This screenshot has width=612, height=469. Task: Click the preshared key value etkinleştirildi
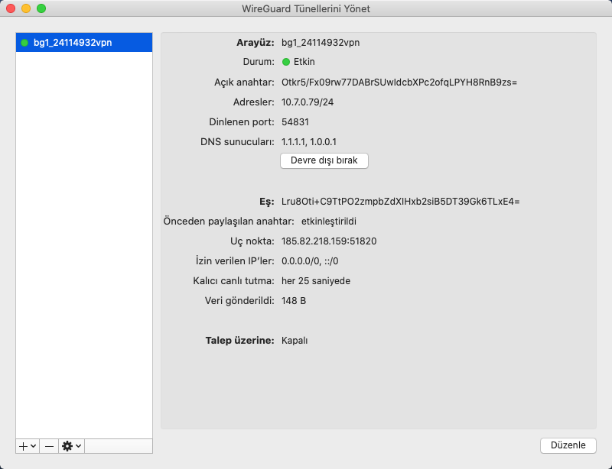[329, 222]
